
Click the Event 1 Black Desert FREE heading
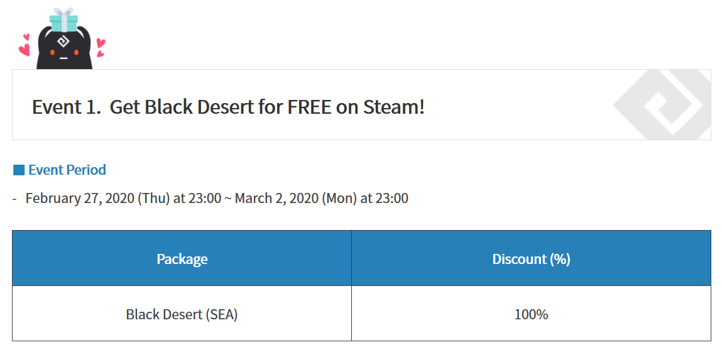pos(228,107)
